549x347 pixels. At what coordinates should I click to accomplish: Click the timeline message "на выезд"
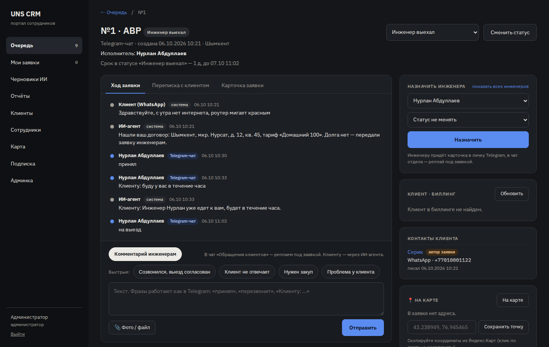pos(130,230)
